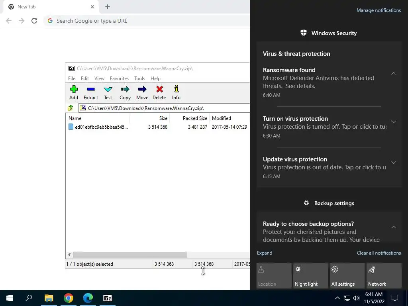Screen dimensions: 408x306
Task: Open the Edit menu in 7-Zip
Action: coord(85,78)
